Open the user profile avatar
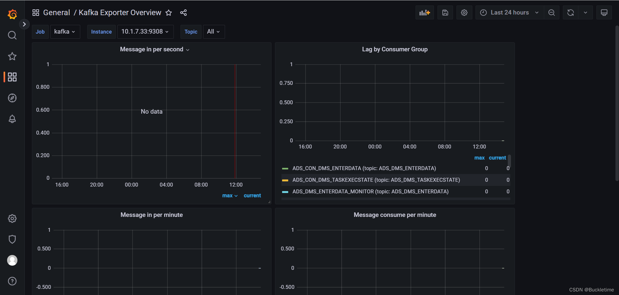Image resolution: width=619 pixels, height=295 pixels. click(x=12, y=260)
